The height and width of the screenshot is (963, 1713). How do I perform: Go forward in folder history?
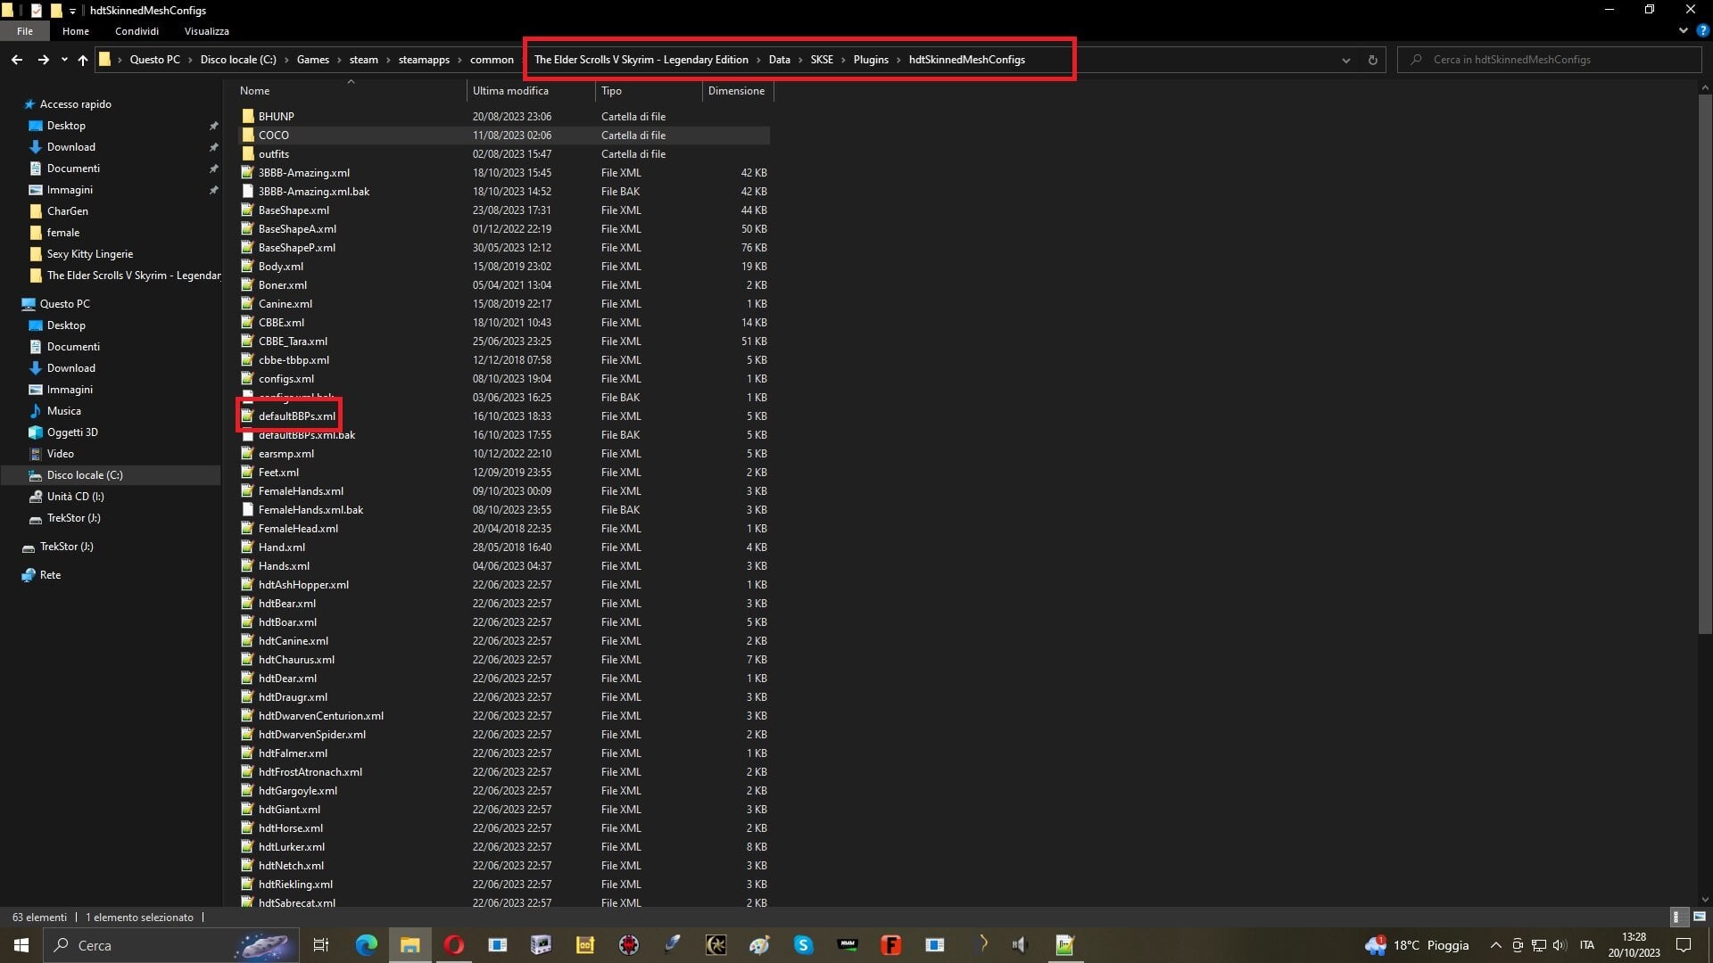[x=43, y=60]
